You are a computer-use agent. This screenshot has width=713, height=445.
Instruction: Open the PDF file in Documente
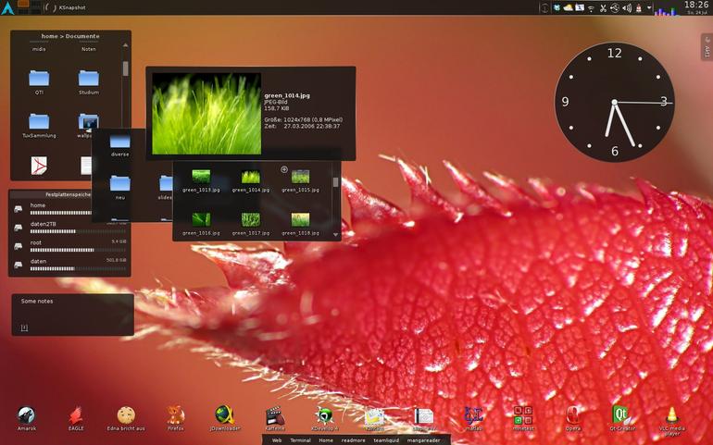(x=39, y=166)
